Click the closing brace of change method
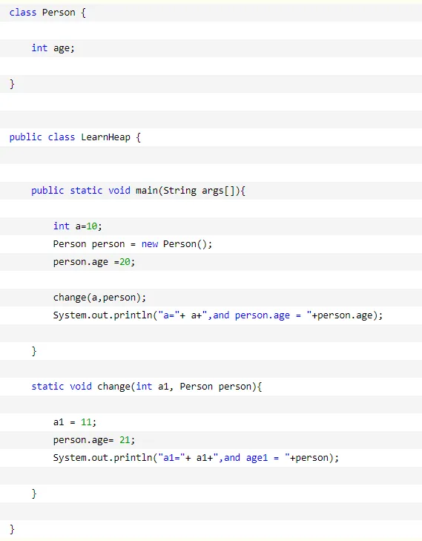Viewport: 422px width, 541px height. click(34, 494)
